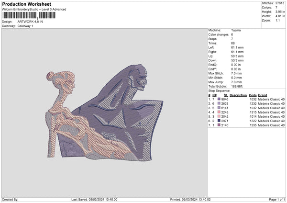Select the dark navy swatch for stop 6

(x=219, y=121)
